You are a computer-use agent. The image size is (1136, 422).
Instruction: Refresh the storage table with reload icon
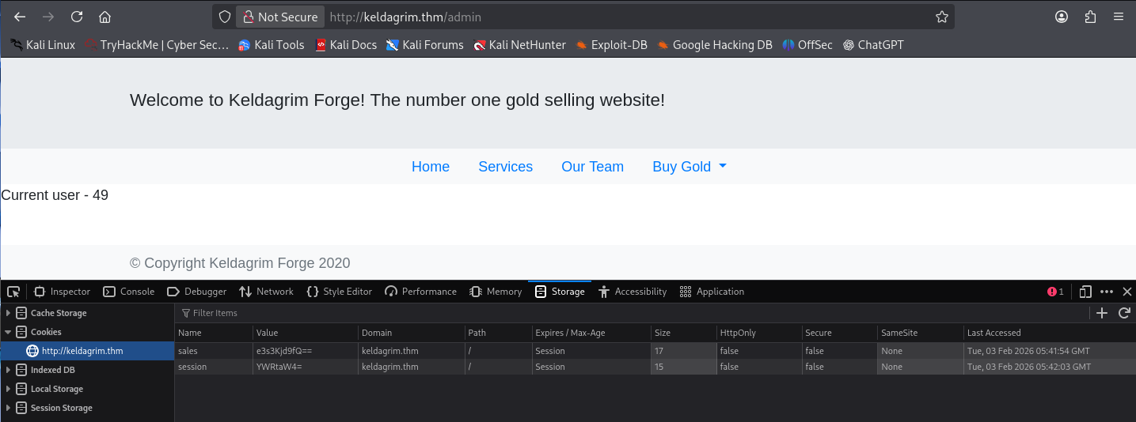[1123, 313]
